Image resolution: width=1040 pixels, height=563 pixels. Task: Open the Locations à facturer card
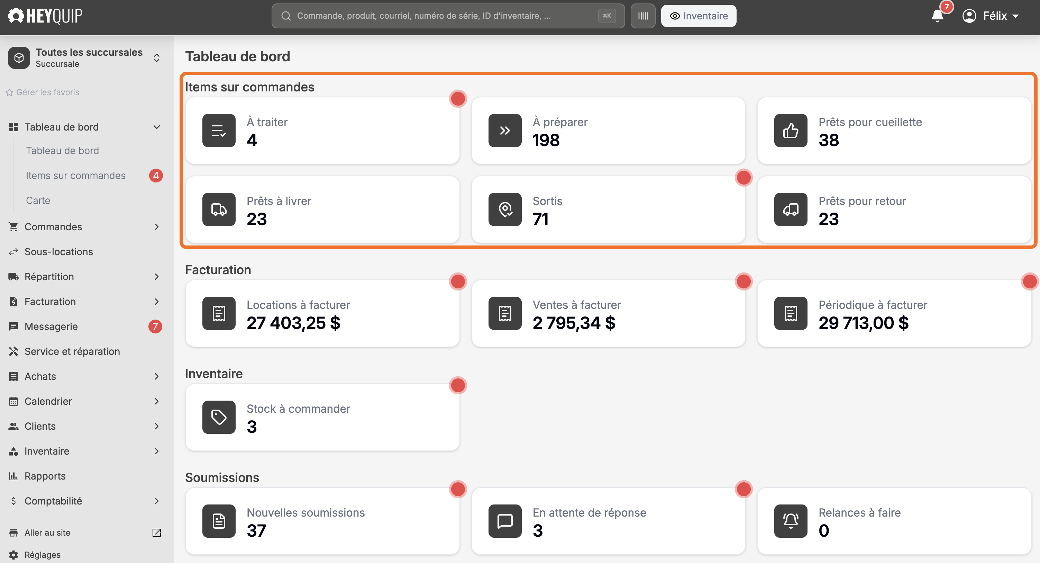click(322, 313)
